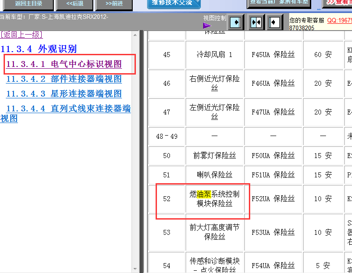Select the cell F54UA 保险丝
The height and width of the screenshot is (273, 352).
pyautogui.click(x=273, y=263)
